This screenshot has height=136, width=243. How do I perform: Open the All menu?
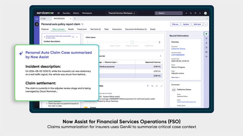point(58,13)
